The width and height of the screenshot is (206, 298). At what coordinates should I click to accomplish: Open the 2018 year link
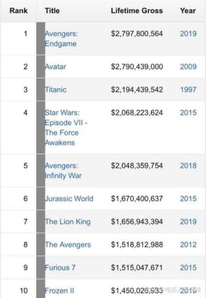point(188,165)
